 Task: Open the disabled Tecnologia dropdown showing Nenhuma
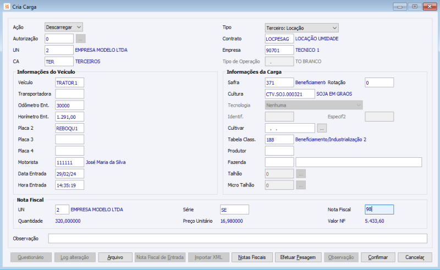[313, 105]
